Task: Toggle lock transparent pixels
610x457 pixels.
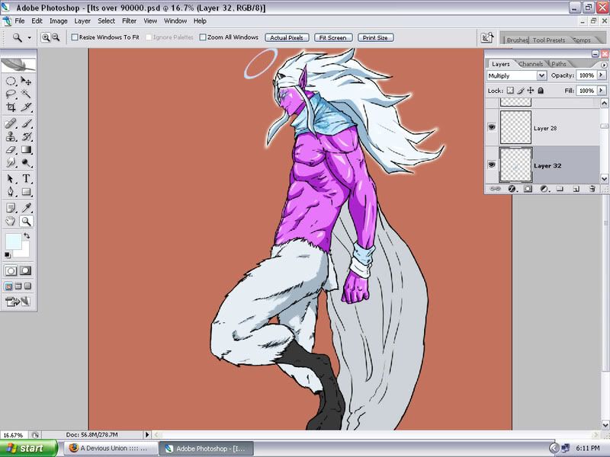Action: pyautogui.click(x=510, y=91)
